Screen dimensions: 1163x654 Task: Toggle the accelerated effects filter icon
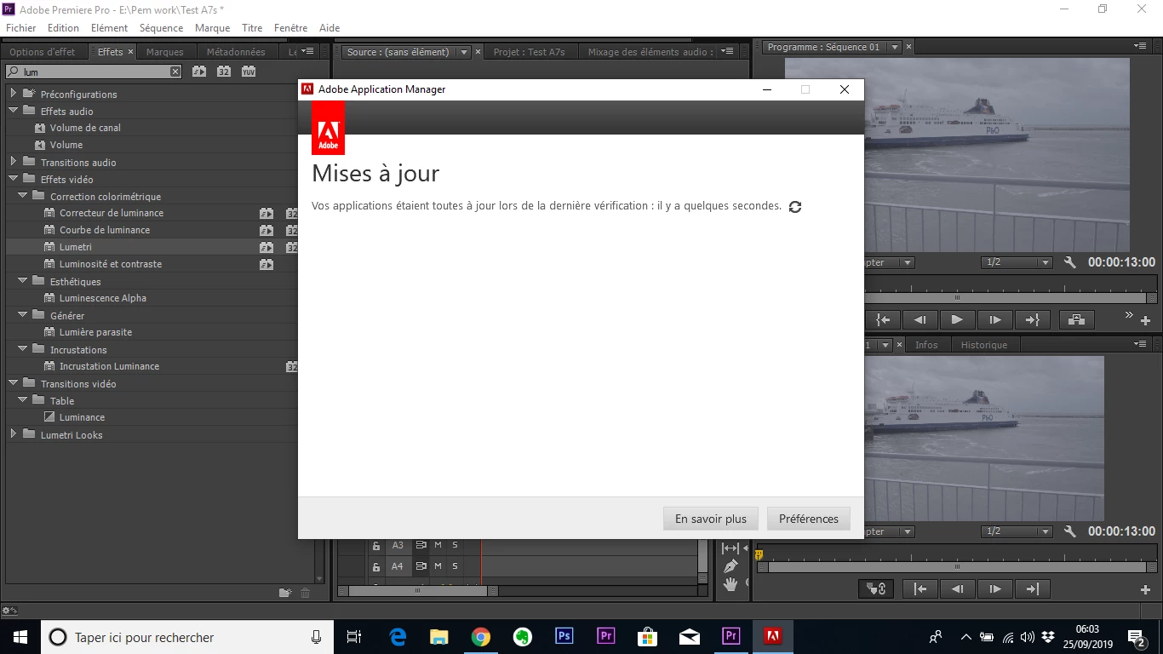199,72
